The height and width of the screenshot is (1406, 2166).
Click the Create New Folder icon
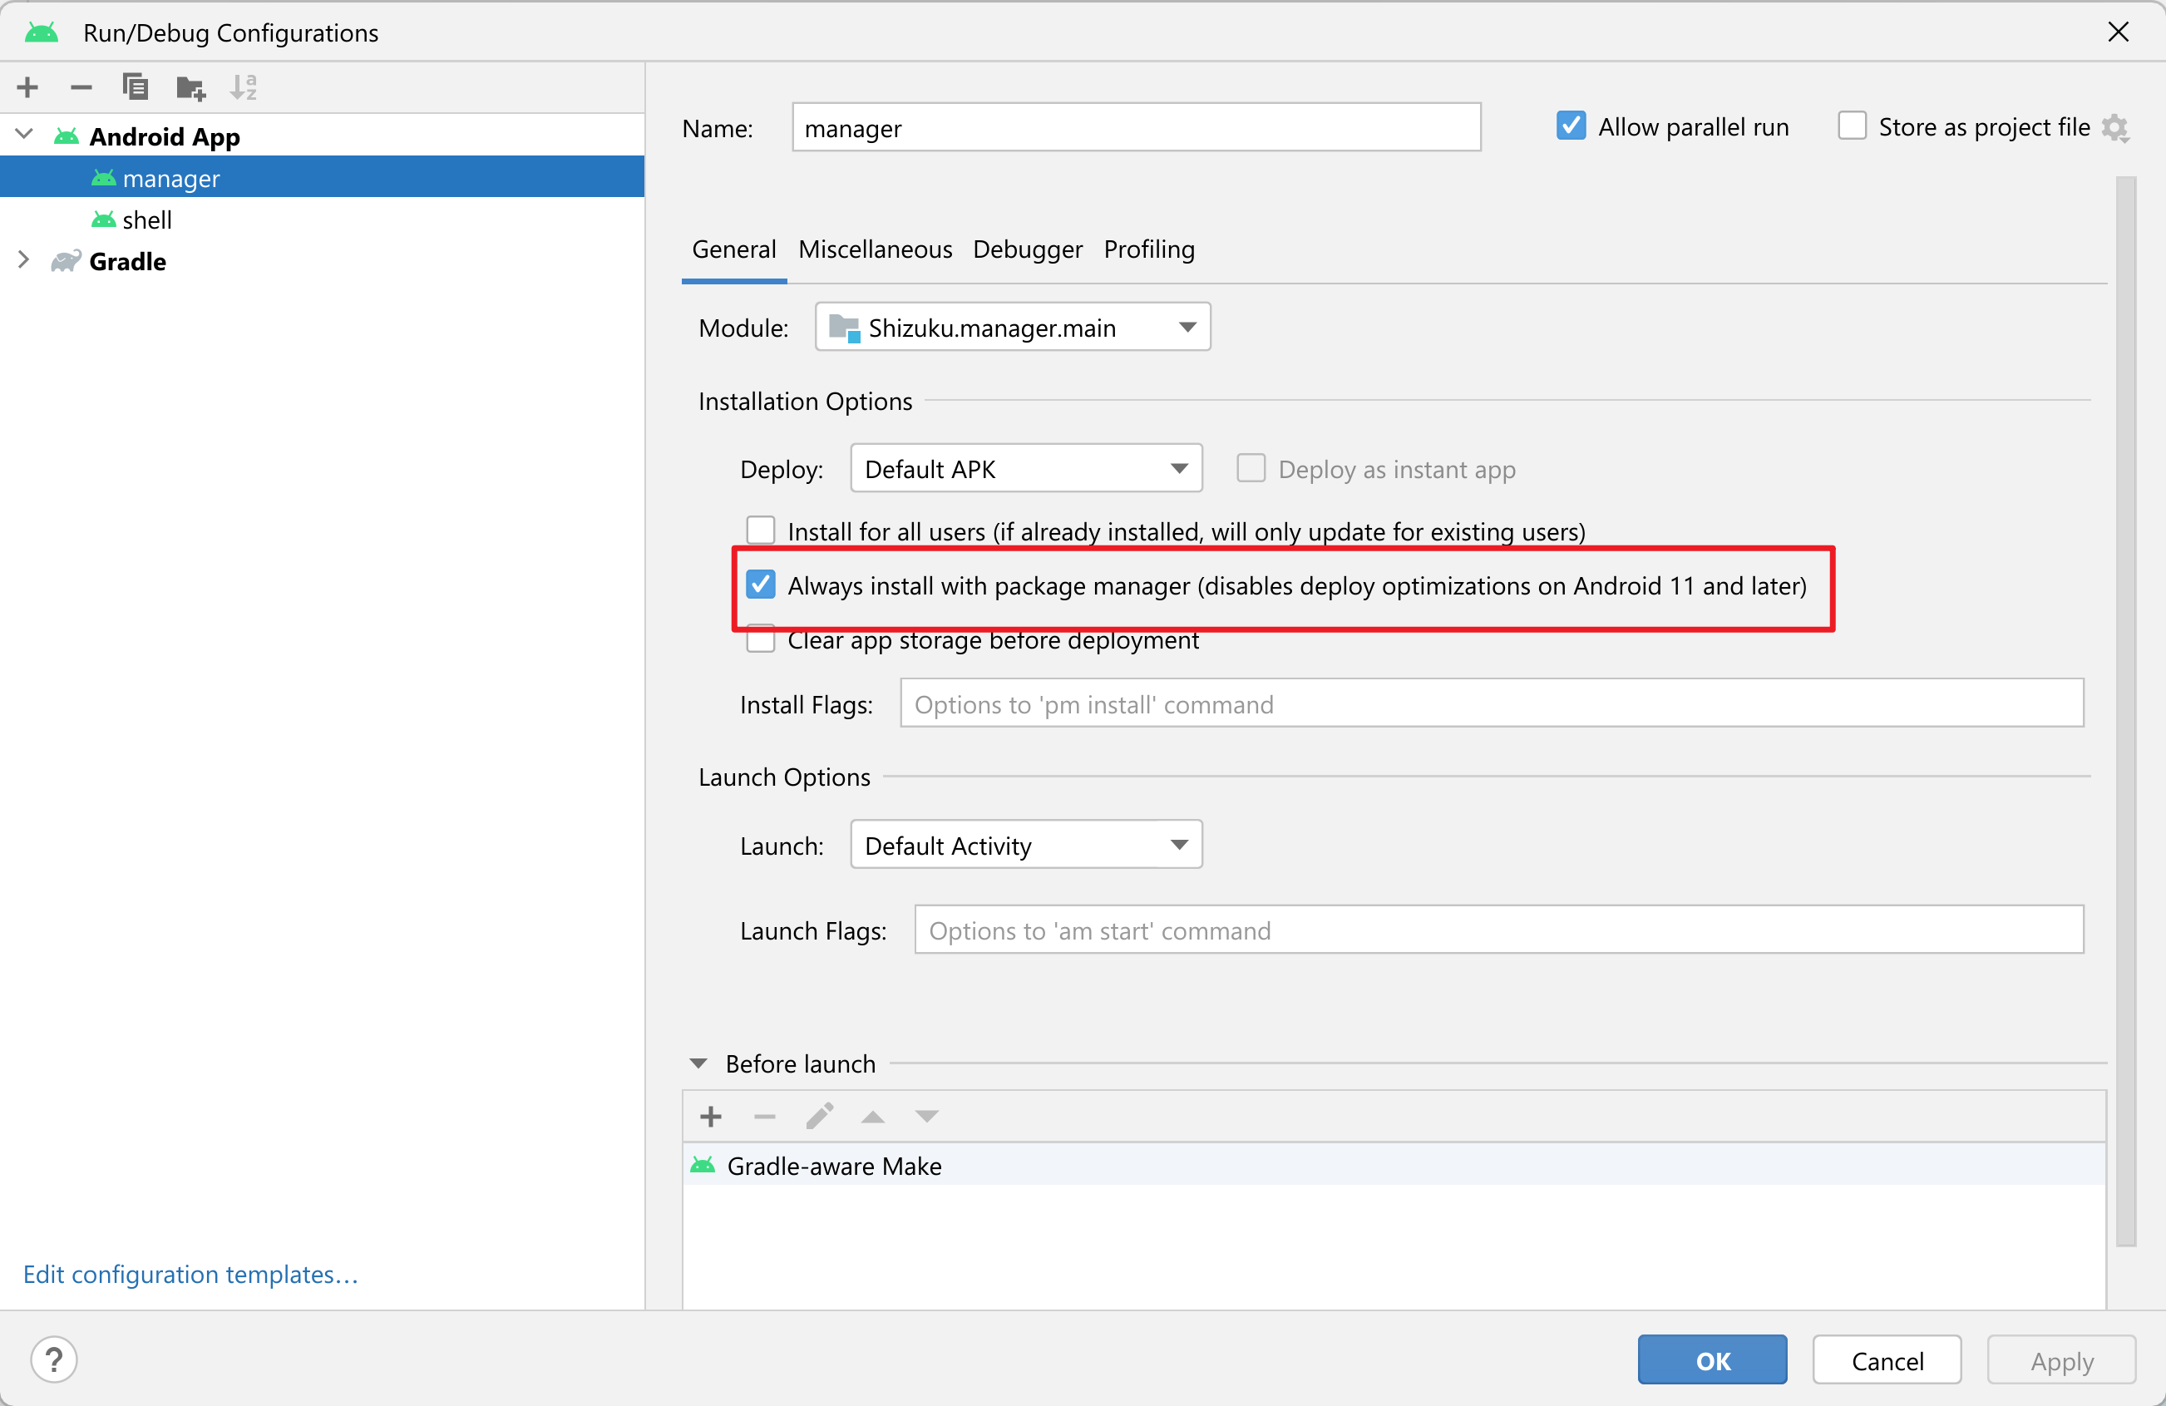(x=190, y=87)
